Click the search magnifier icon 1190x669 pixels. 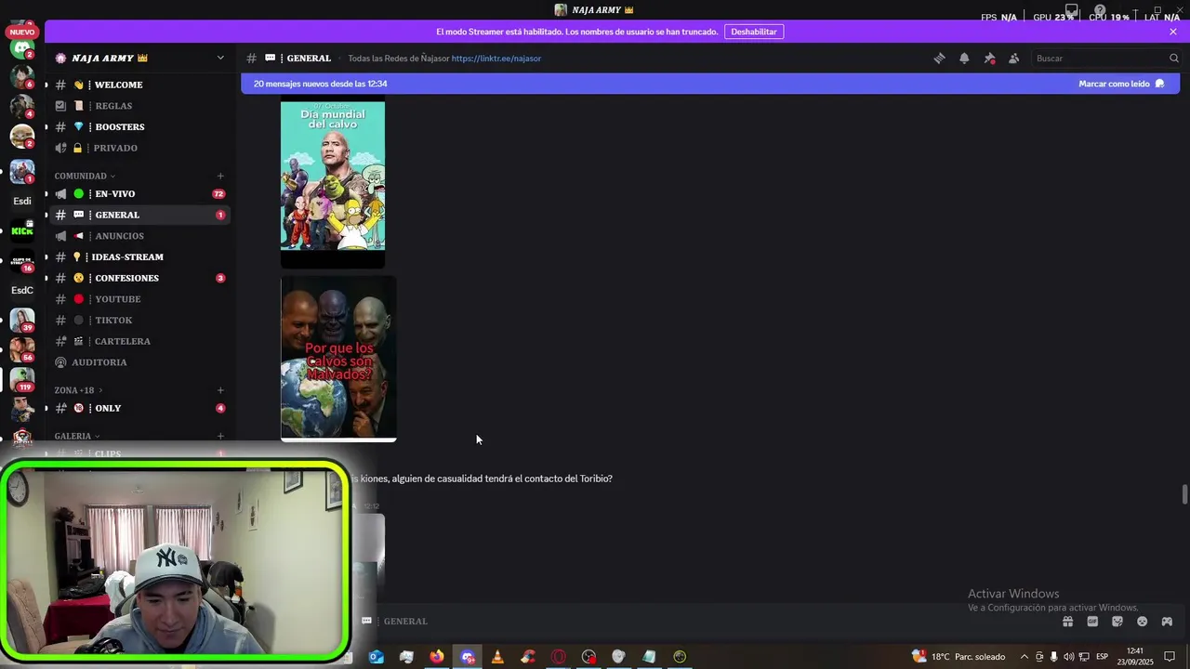[1173, 58]
